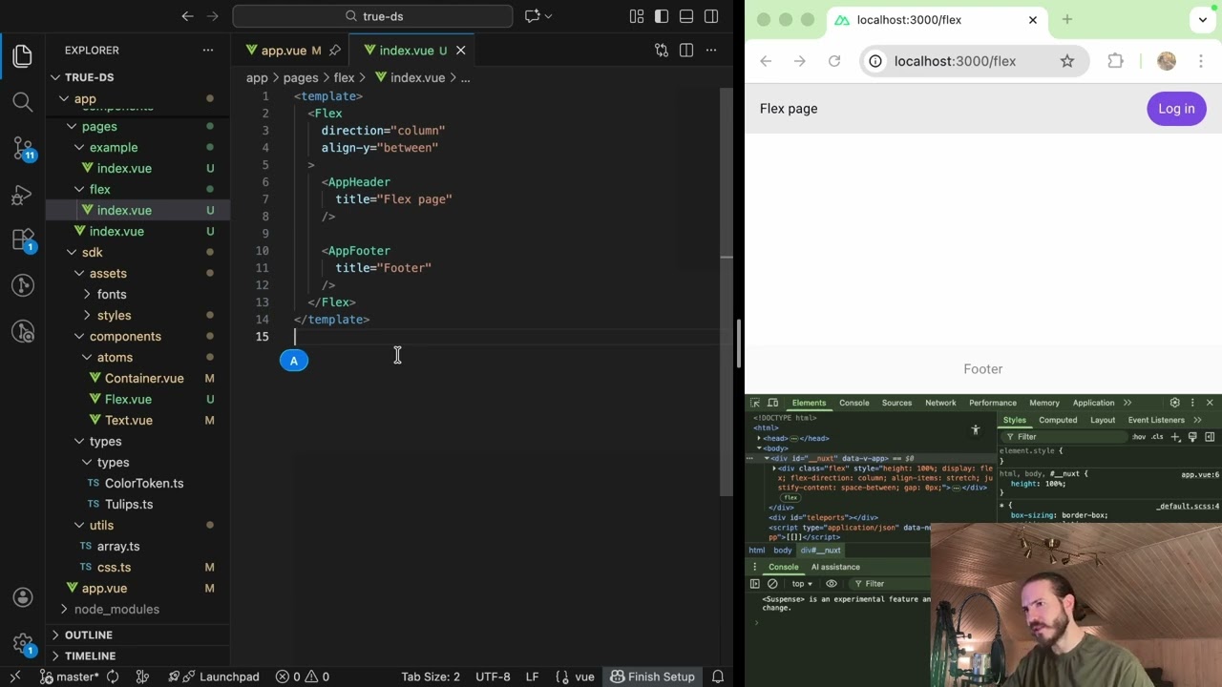Open editor More Actions ellipsis menu
The width and height of the screenshot is (1222, 687).
click(711, 51)
